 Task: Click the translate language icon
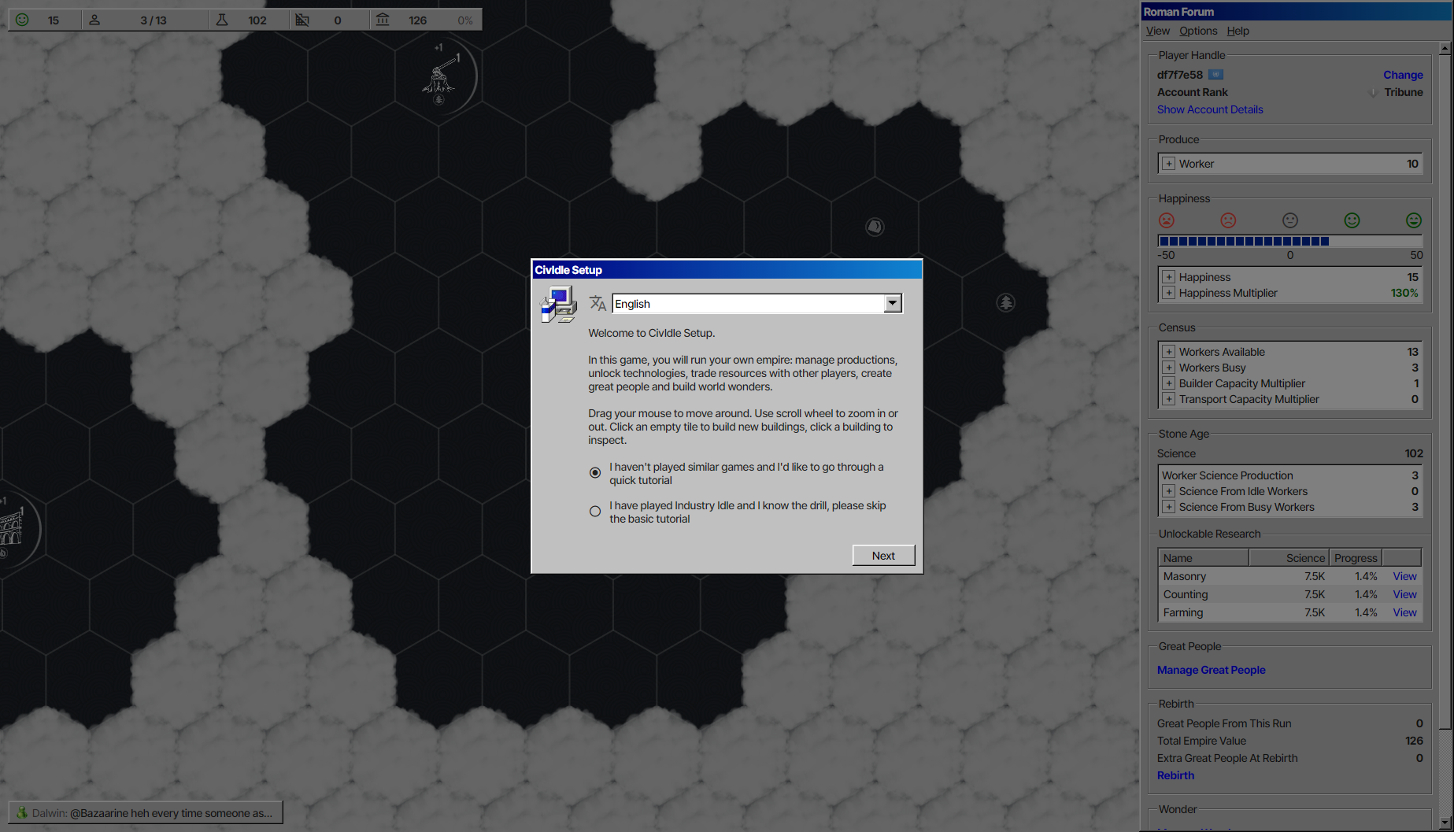click(x=598, y=304)
